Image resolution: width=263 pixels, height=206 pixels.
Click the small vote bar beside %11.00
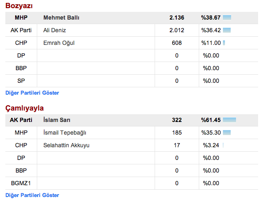pos(224,43)
